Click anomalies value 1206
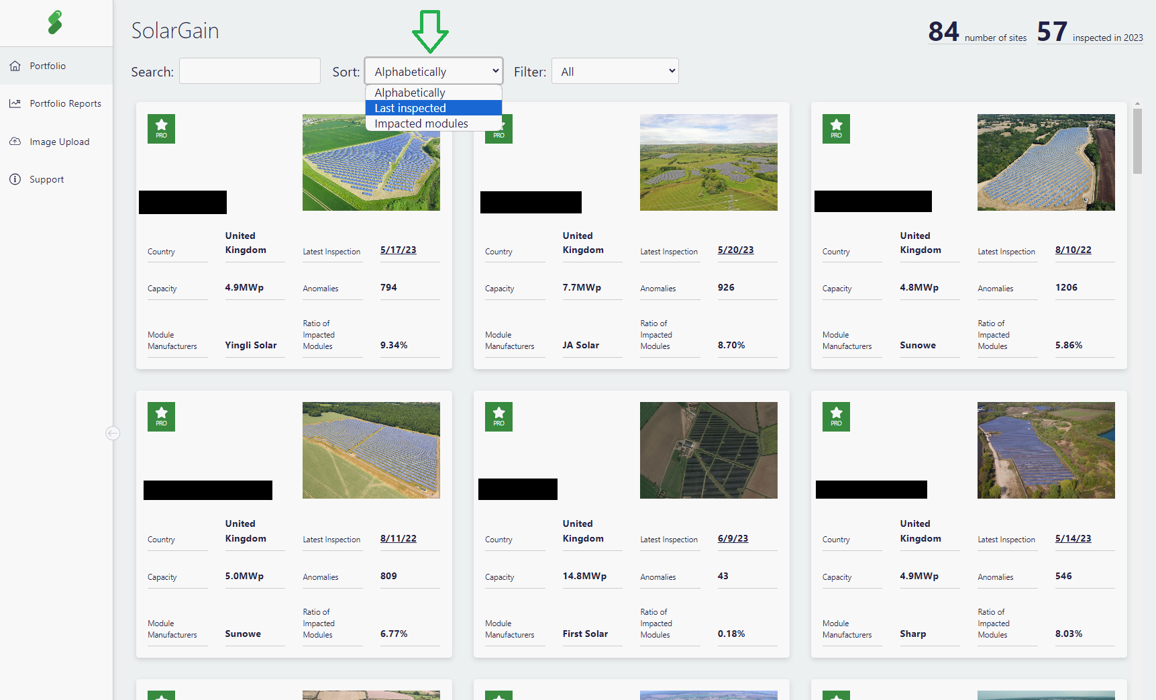This screenshot has width=1156, height=700. [1066, 287]
